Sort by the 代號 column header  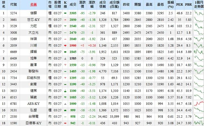click(14, 5)
